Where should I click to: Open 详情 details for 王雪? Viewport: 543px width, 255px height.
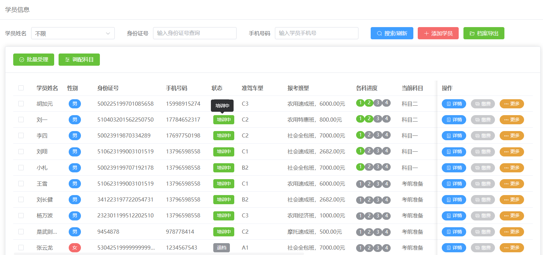[x=454, y=184]
